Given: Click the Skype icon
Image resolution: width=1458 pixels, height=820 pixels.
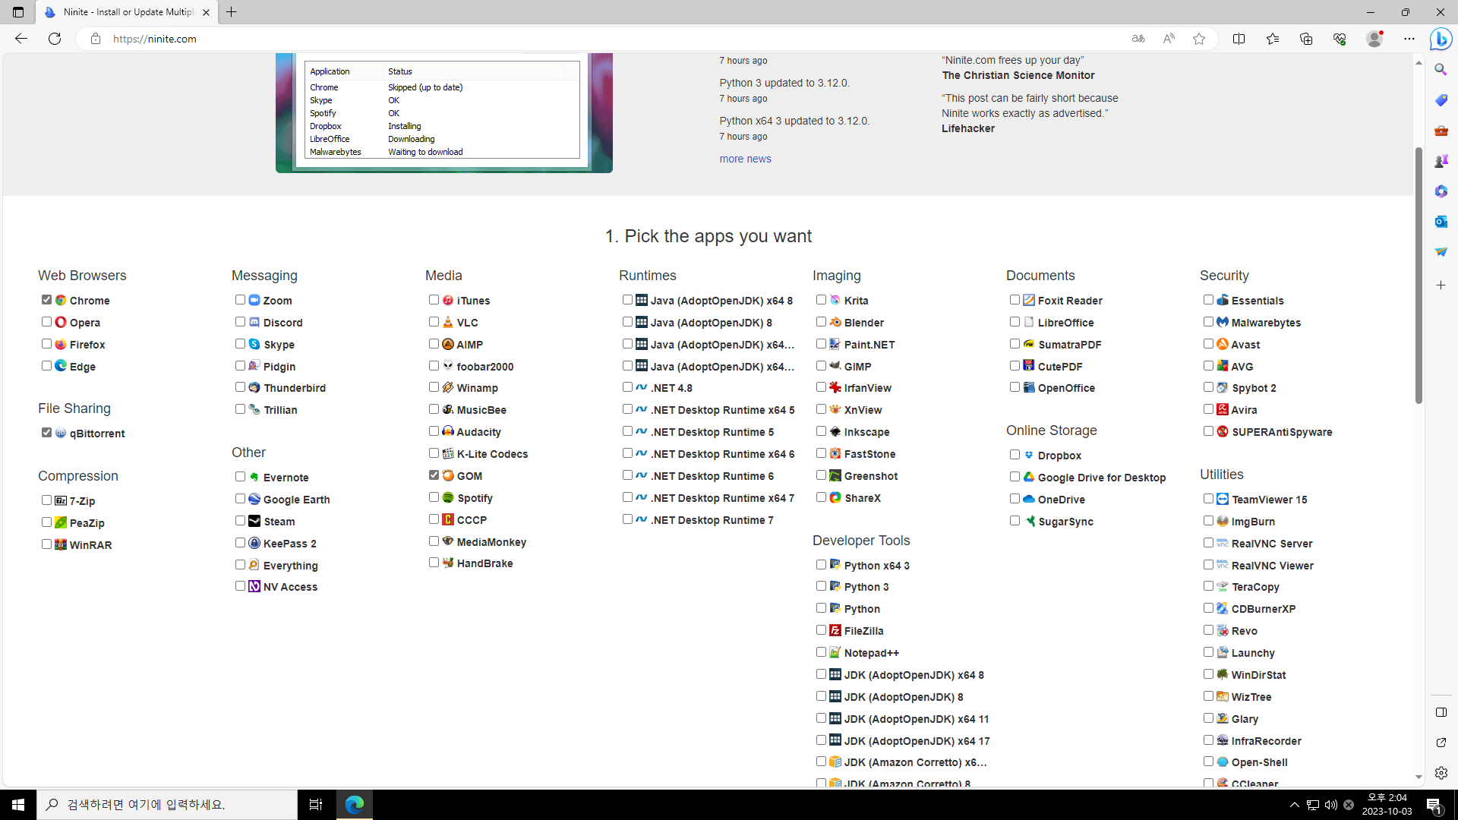Looking at the screenshot, I should (254, 345).
